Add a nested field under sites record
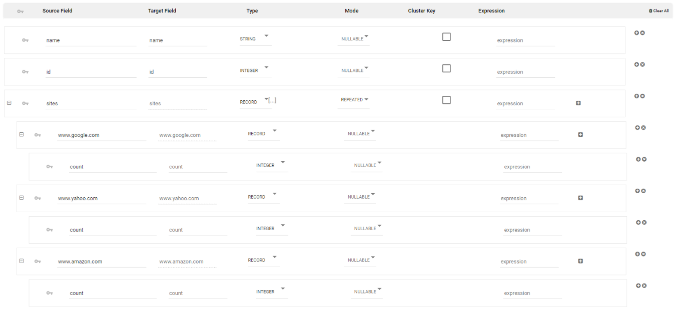 (578, 103)
